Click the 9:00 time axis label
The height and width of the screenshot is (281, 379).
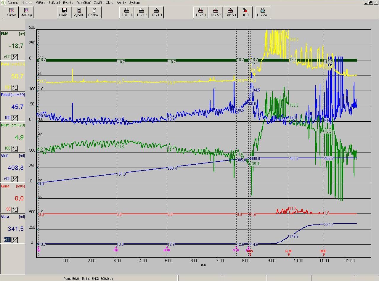272,261
